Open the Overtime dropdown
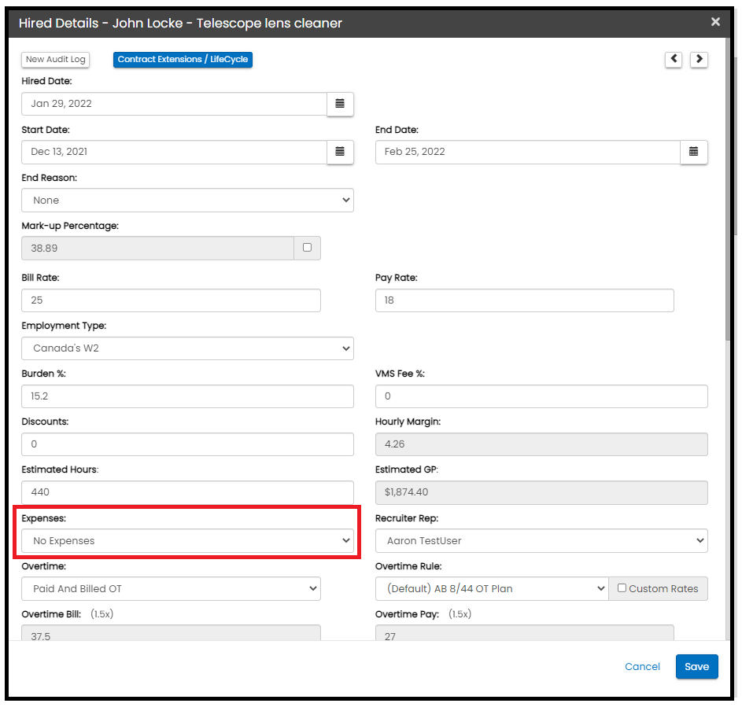Screen dimensions: 742x707 tap(171, 589)
